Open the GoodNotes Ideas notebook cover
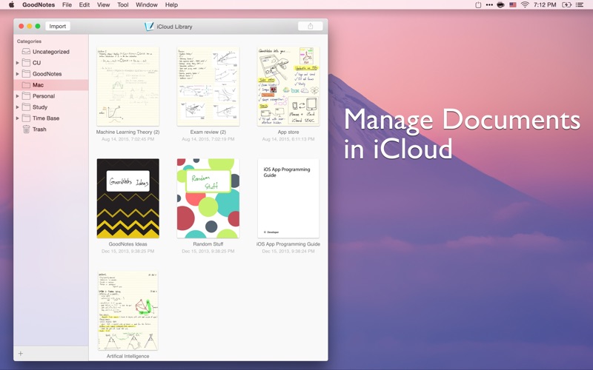The height and width of the screenshot is (370, 593). [127, 198]
